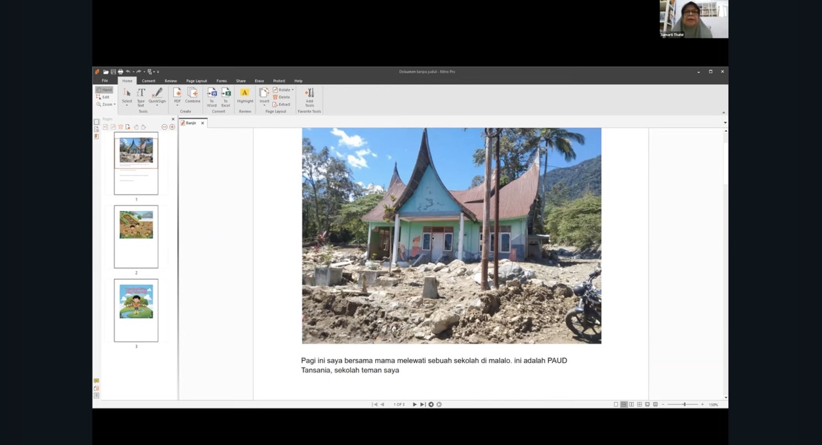822x445 pixels.
Task: Click the print icon in quick access toolbar
Action: click(x=120, y=72)
